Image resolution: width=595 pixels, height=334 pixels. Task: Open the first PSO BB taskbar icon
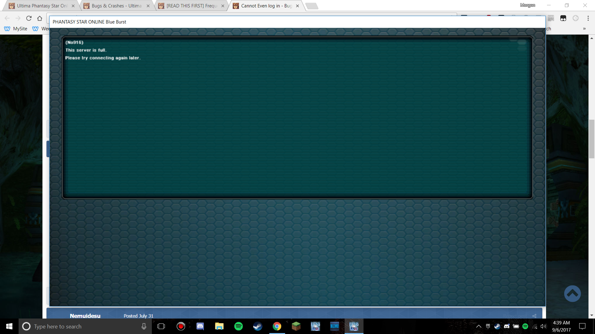[315, 326]
